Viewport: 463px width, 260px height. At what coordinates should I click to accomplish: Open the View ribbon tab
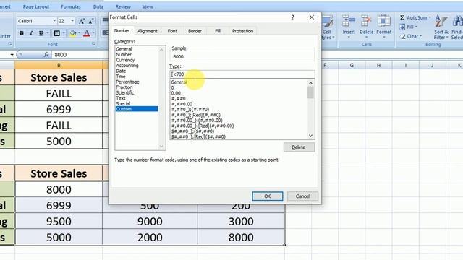[x=148, y=6]
